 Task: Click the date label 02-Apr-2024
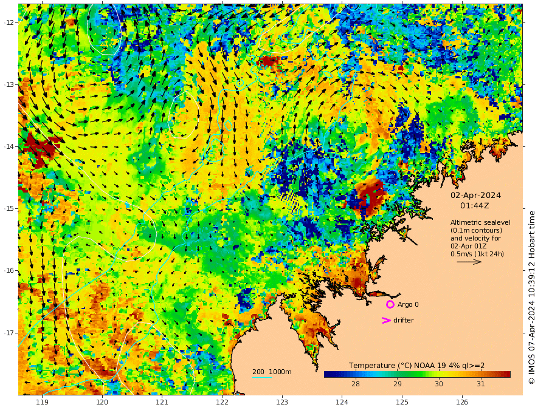click(x=475, y=195)
